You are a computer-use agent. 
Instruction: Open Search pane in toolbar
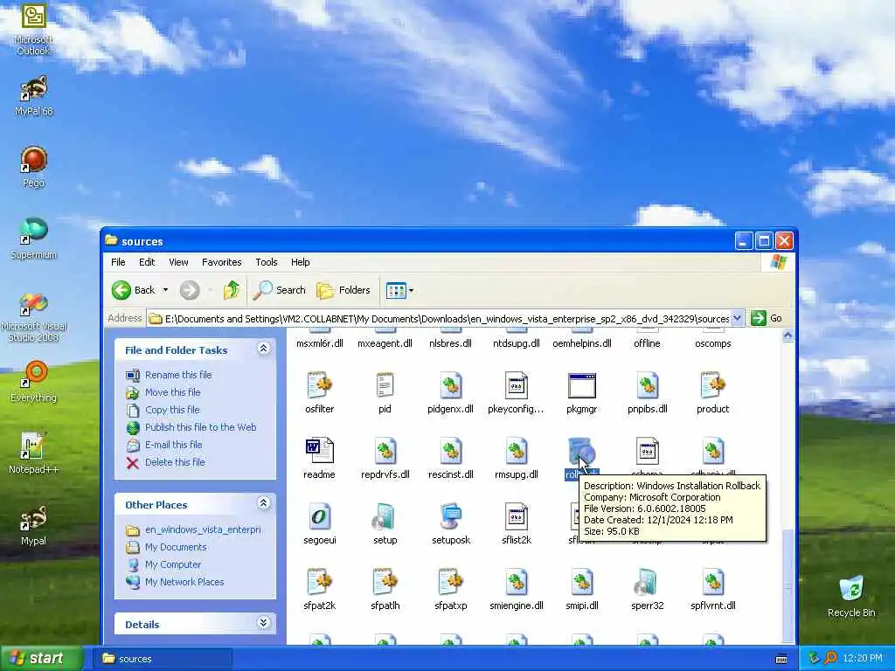280,290
